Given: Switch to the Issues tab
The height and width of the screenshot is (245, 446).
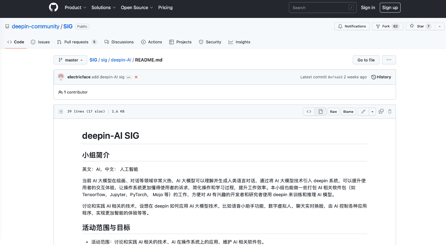Looking at the screenshot, I should coord(40,42).
